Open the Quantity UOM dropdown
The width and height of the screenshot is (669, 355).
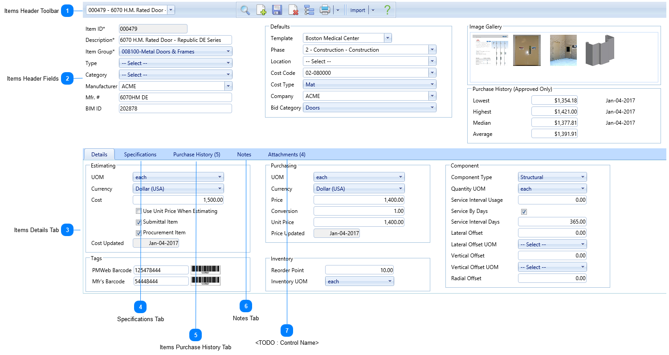(552, 188)
